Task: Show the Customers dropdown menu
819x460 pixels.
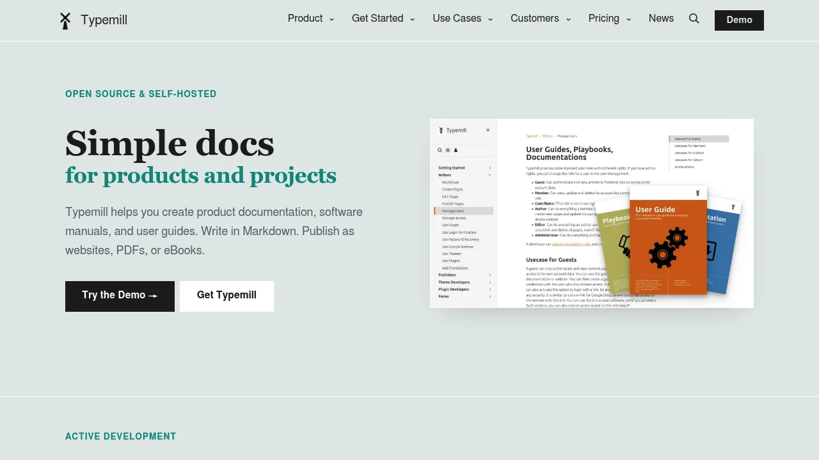Action: click(x=541, y=19)
